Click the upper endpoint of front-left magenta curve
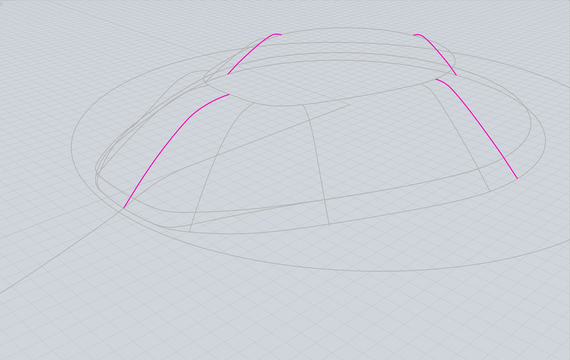Viewport: 570px width, 360px height. pyautogui.click(x=229, y=94)
